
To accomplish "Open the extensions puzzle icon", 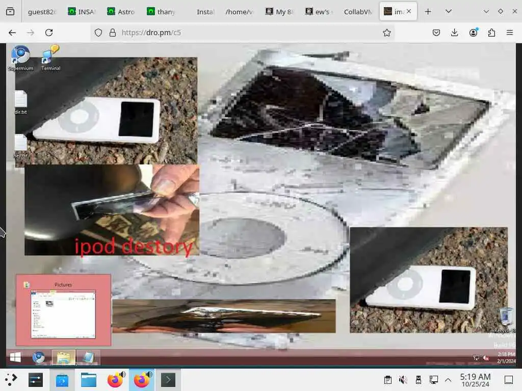I will [491, 33].
